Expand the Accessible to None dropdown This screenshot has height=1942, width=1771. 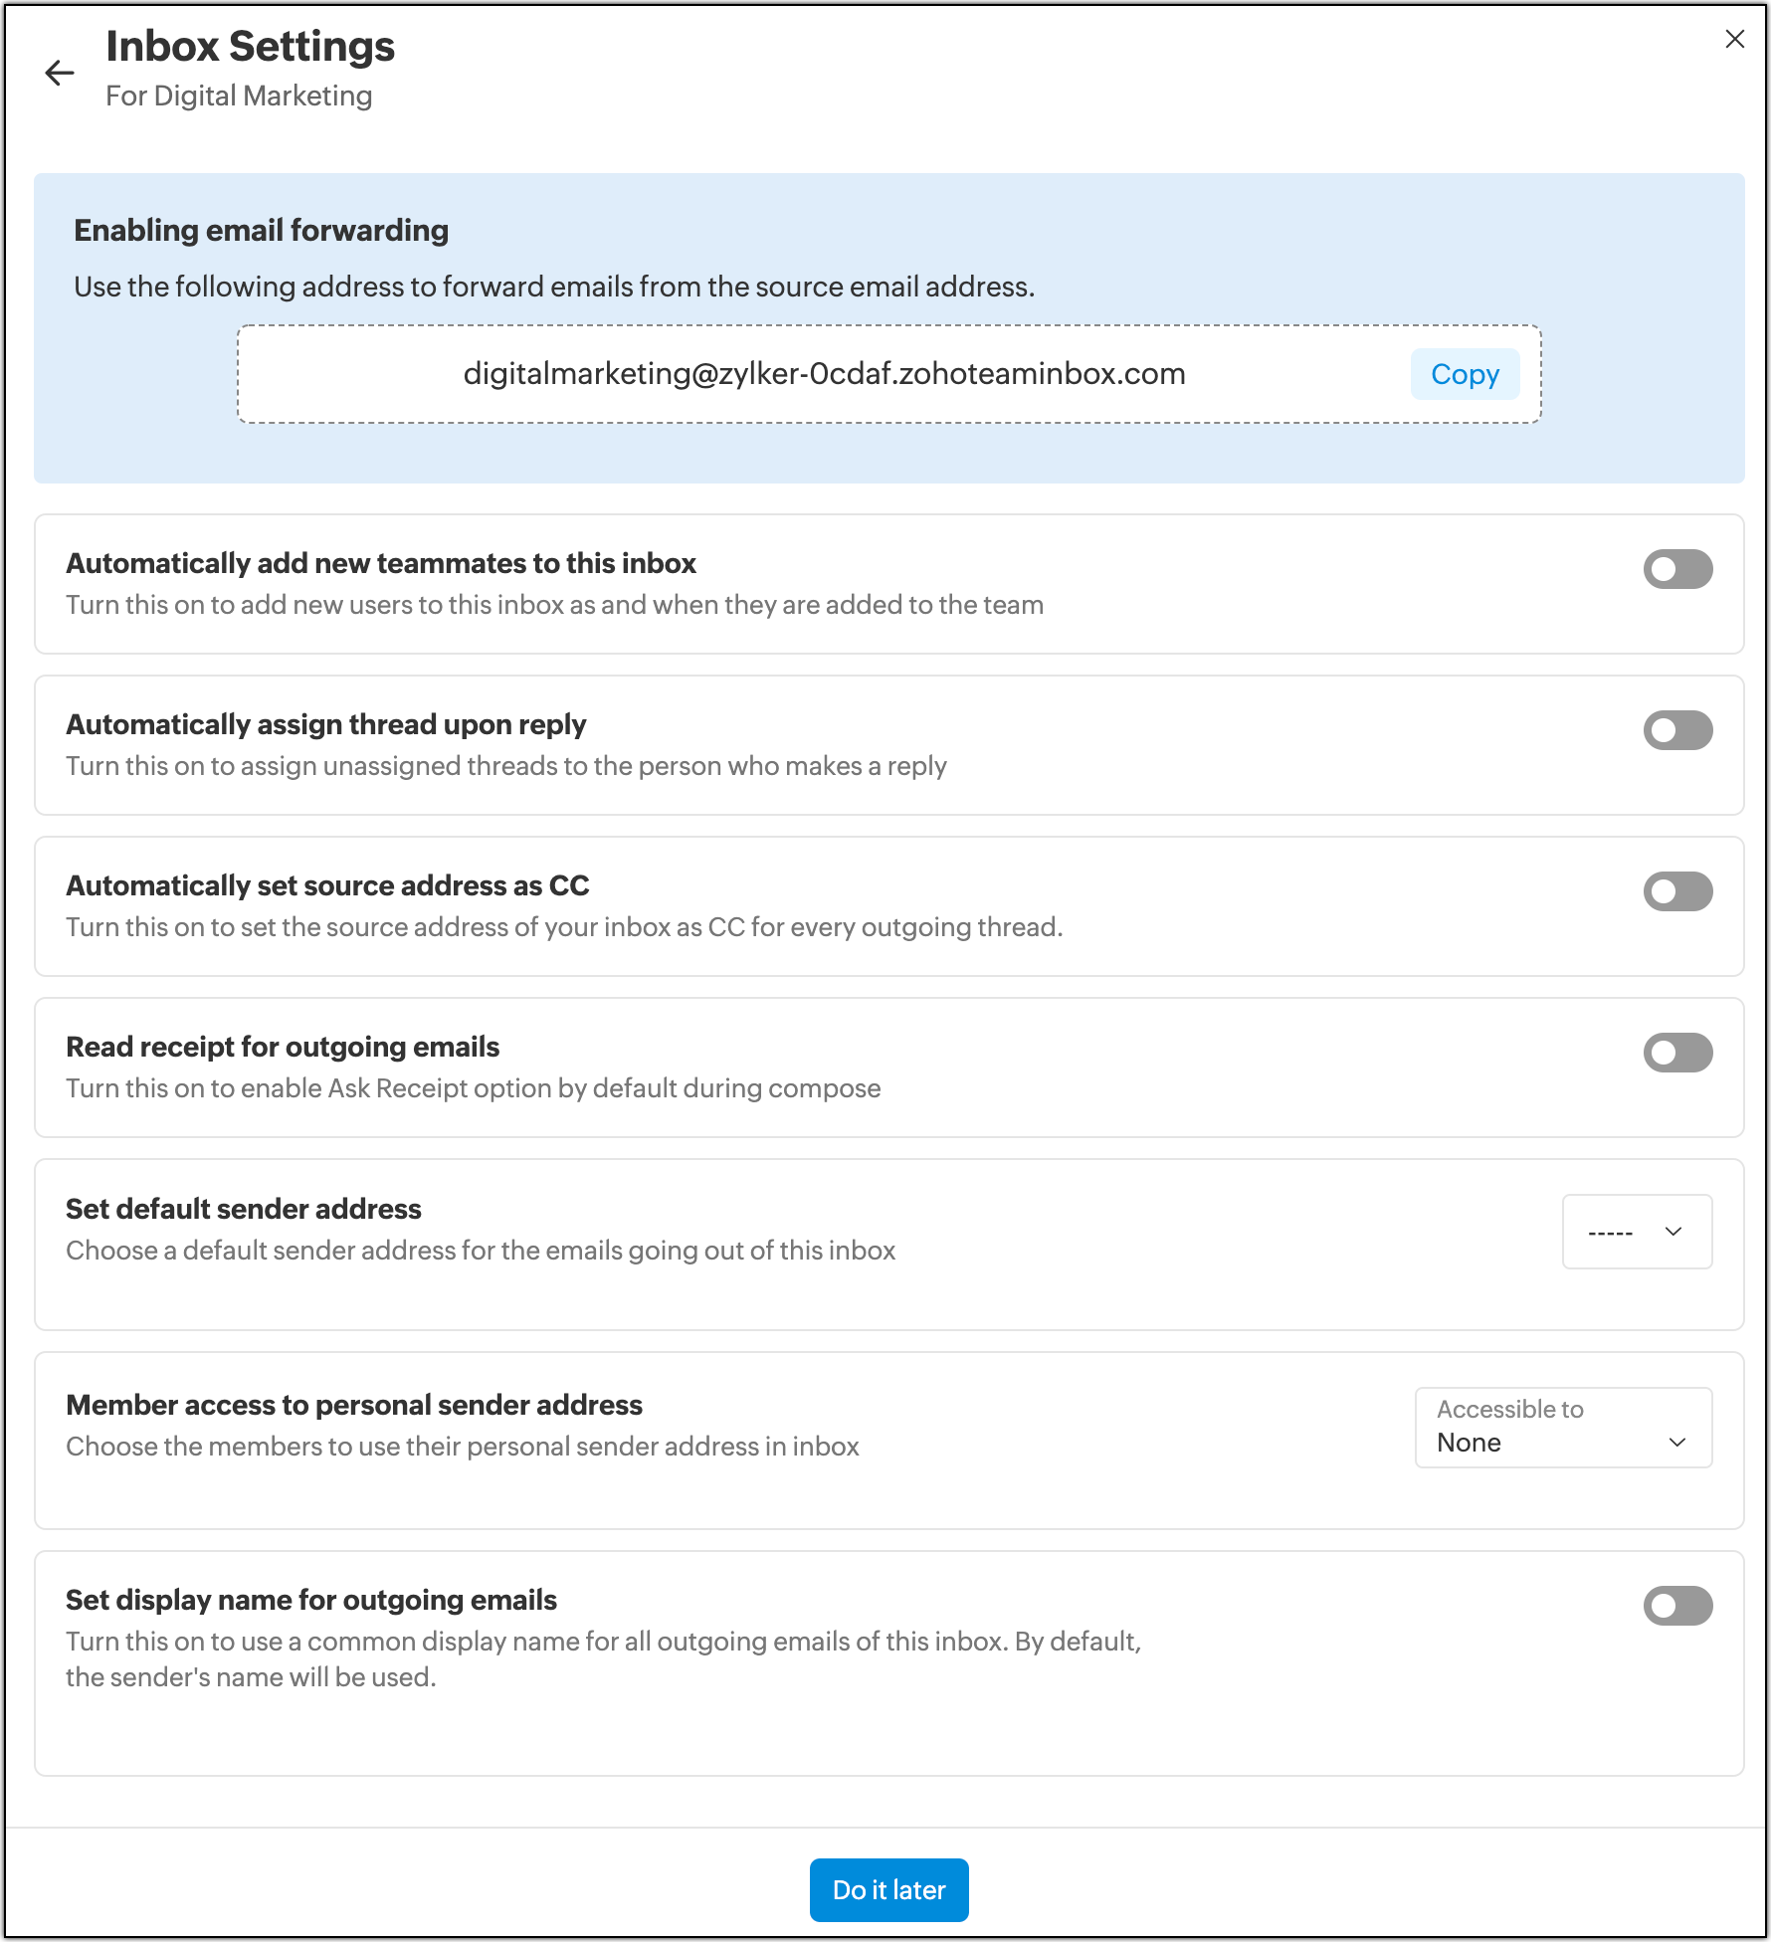(x=1562, y=1428)
